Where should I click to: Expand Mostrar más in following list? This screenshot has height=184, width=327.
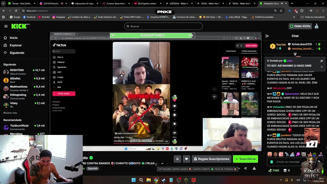[x=10, y=113]
